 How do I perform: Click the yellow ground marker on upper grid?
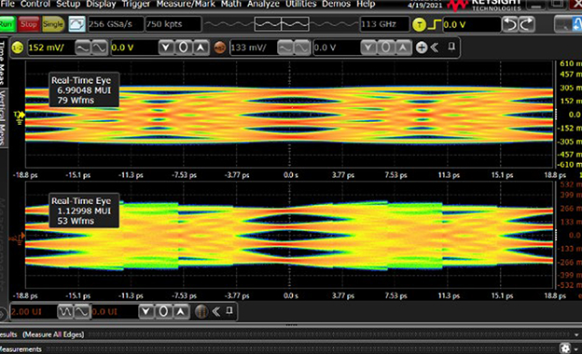[x=19, y=116]
